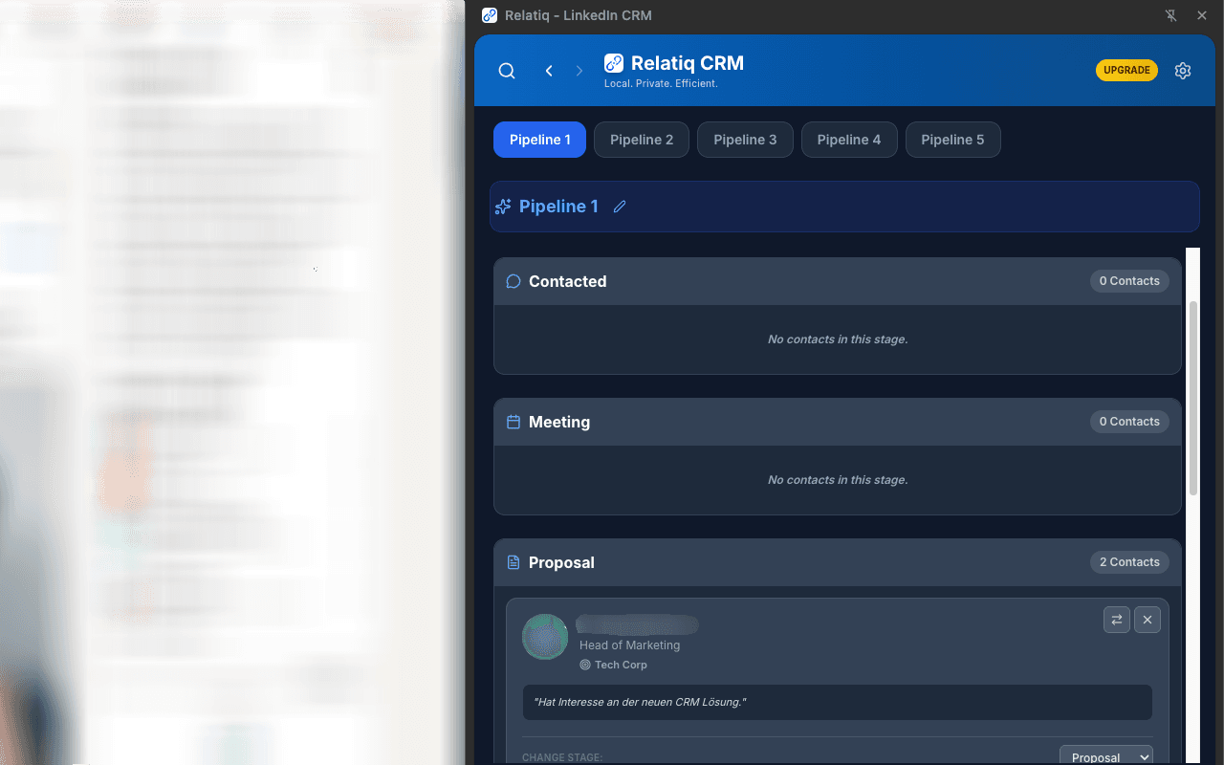1224x765 pixels.
Task: Click the pipeline list vertical scrollbar
Action: pyautogui.click(x=1193, y=398)
